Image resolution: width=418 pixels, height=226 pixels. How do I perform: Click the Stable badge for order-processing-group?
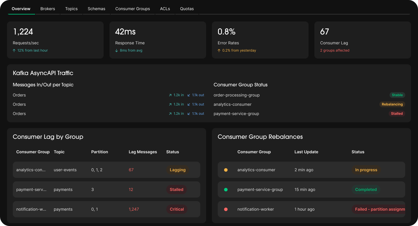pos(397,95)
